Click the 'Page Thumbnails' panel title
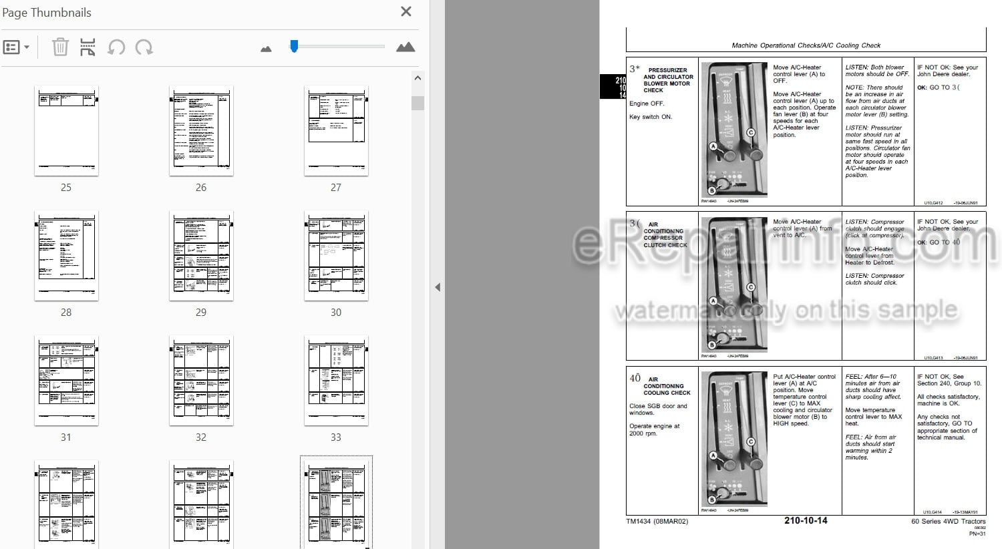 click(47, 12)
